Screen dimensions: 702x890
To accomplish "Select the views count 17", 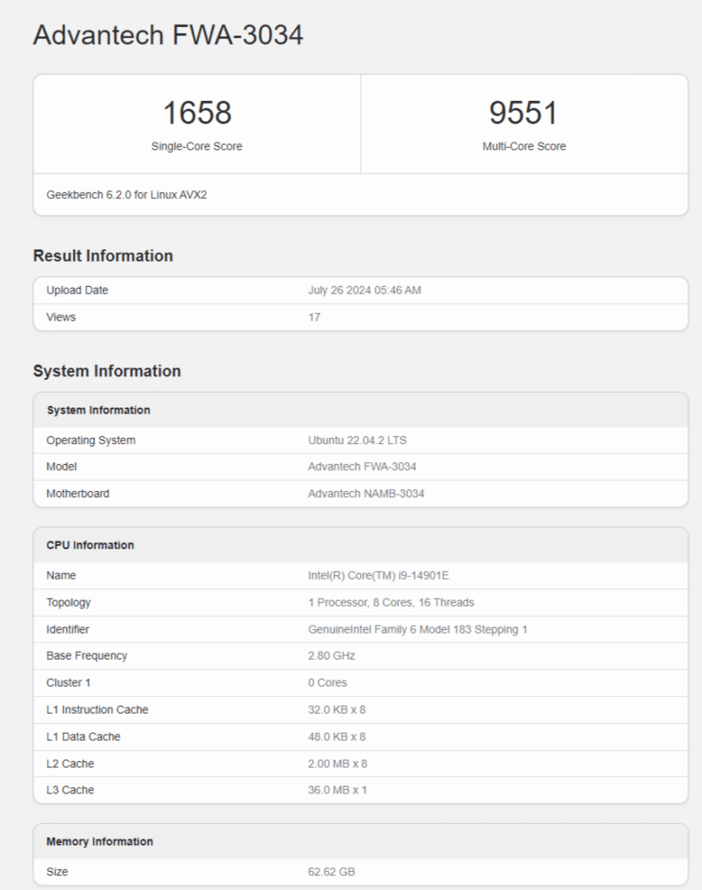I will (x=314, y=317).
